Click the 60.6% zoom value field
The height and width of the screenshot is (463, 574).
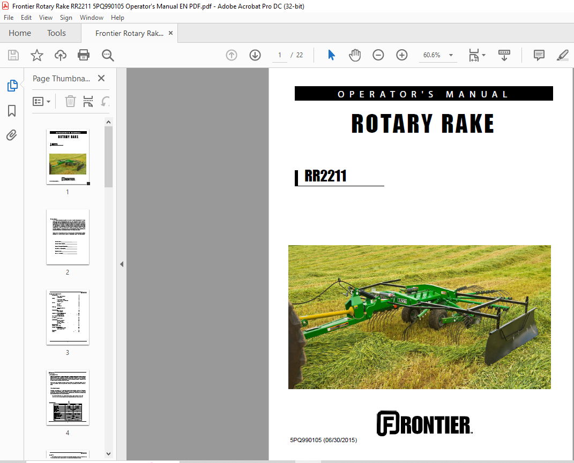432,55
